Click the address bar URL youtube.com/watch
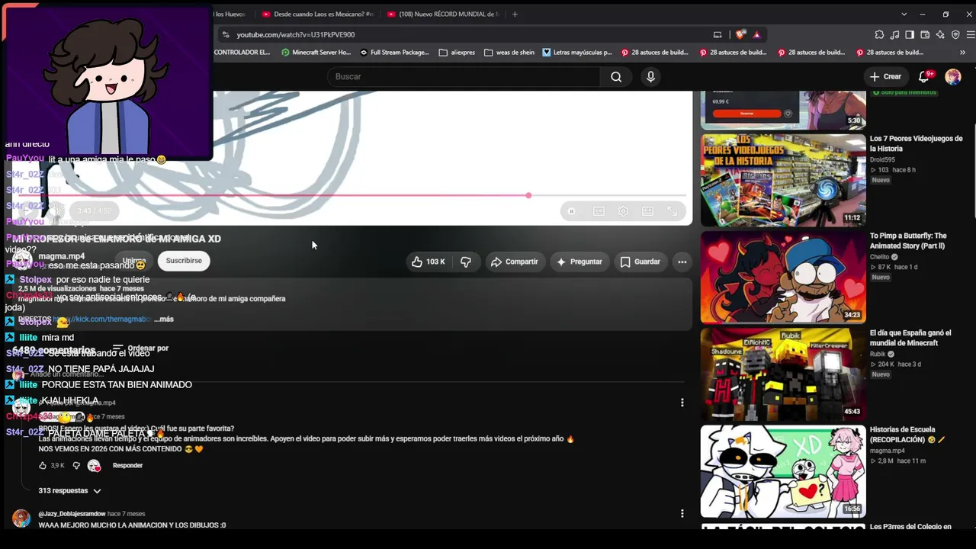The height and width of the screenshot is (549, 976). pyautogui.click(x=296, y=34)
